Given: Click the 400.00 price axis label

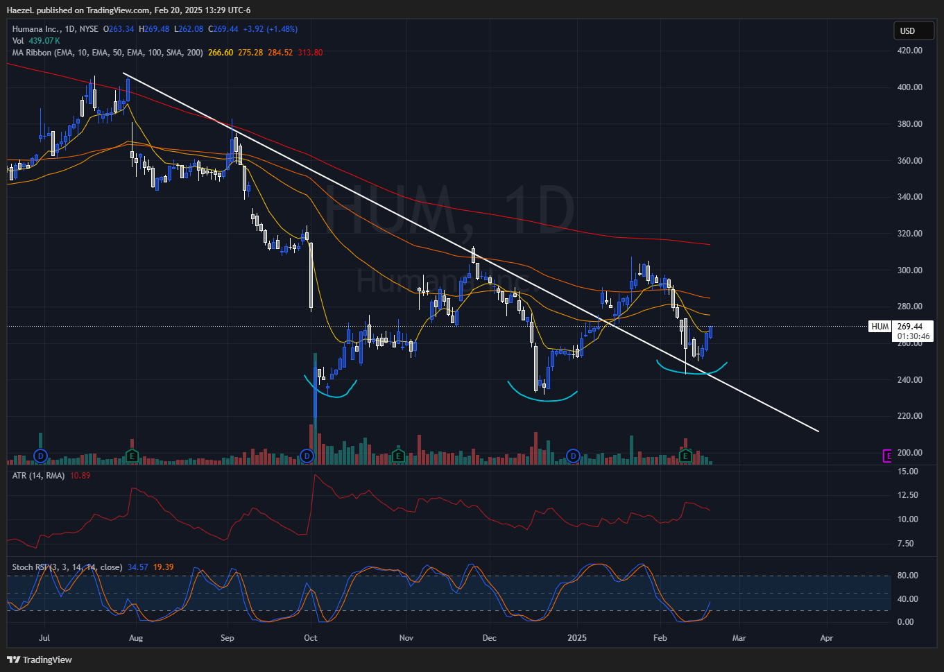Looking at the screenshot, I should [x=909, y=87].
